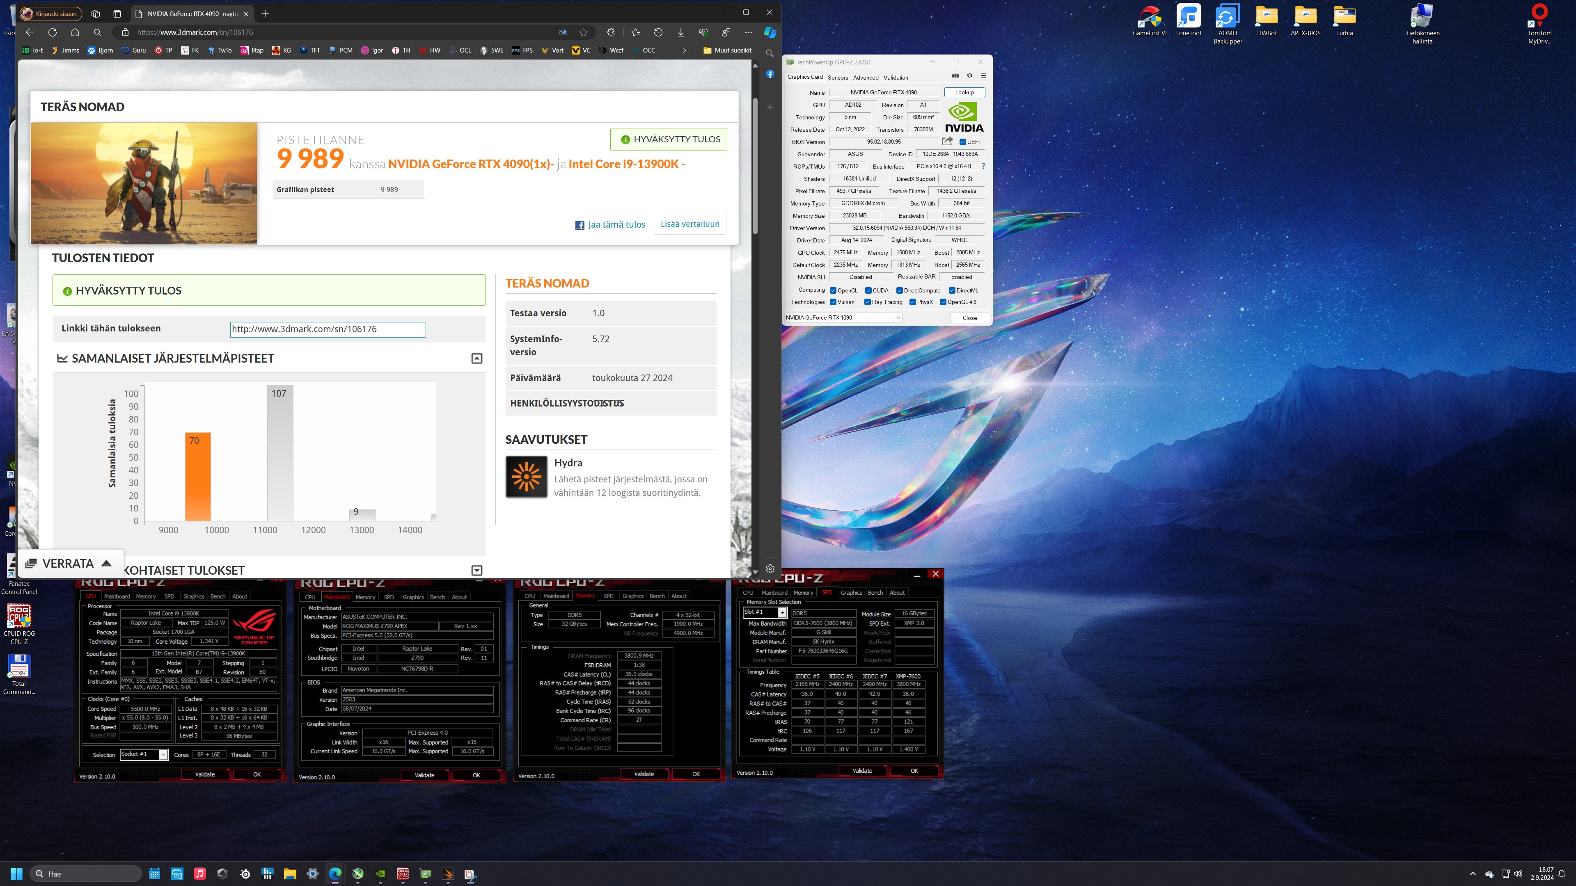Toggle the Ray Tracing checkbox

[x=868, y=302]
